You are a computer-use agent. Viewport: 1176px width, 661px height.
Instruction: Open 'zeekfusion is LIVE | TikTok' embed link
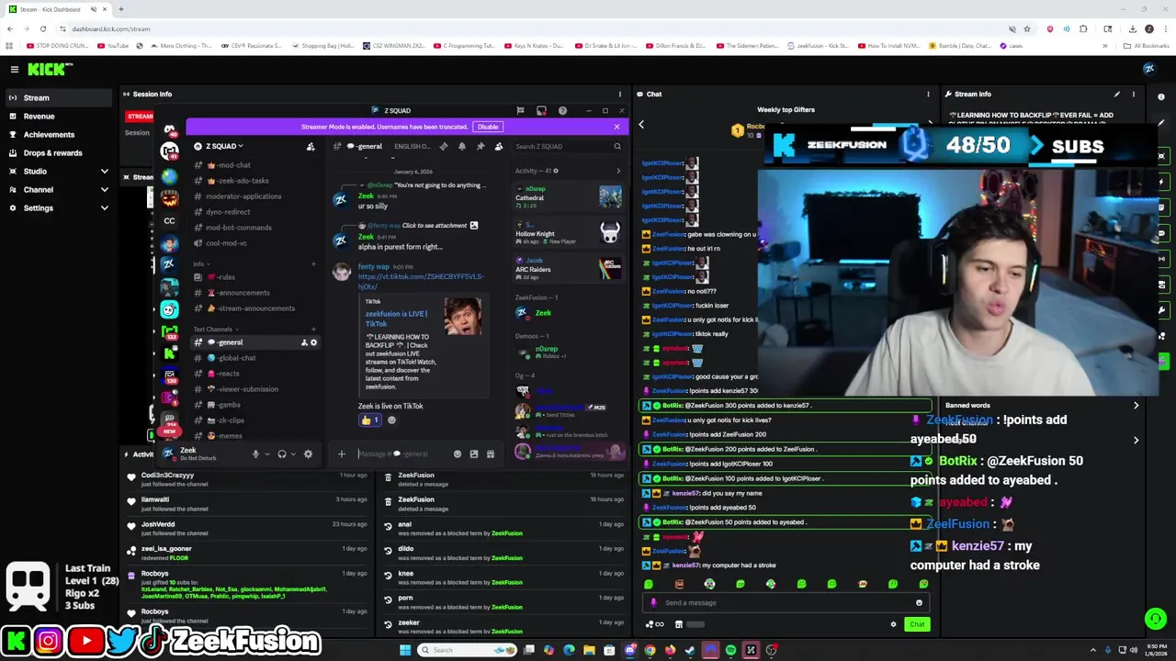tap(396, 319)
